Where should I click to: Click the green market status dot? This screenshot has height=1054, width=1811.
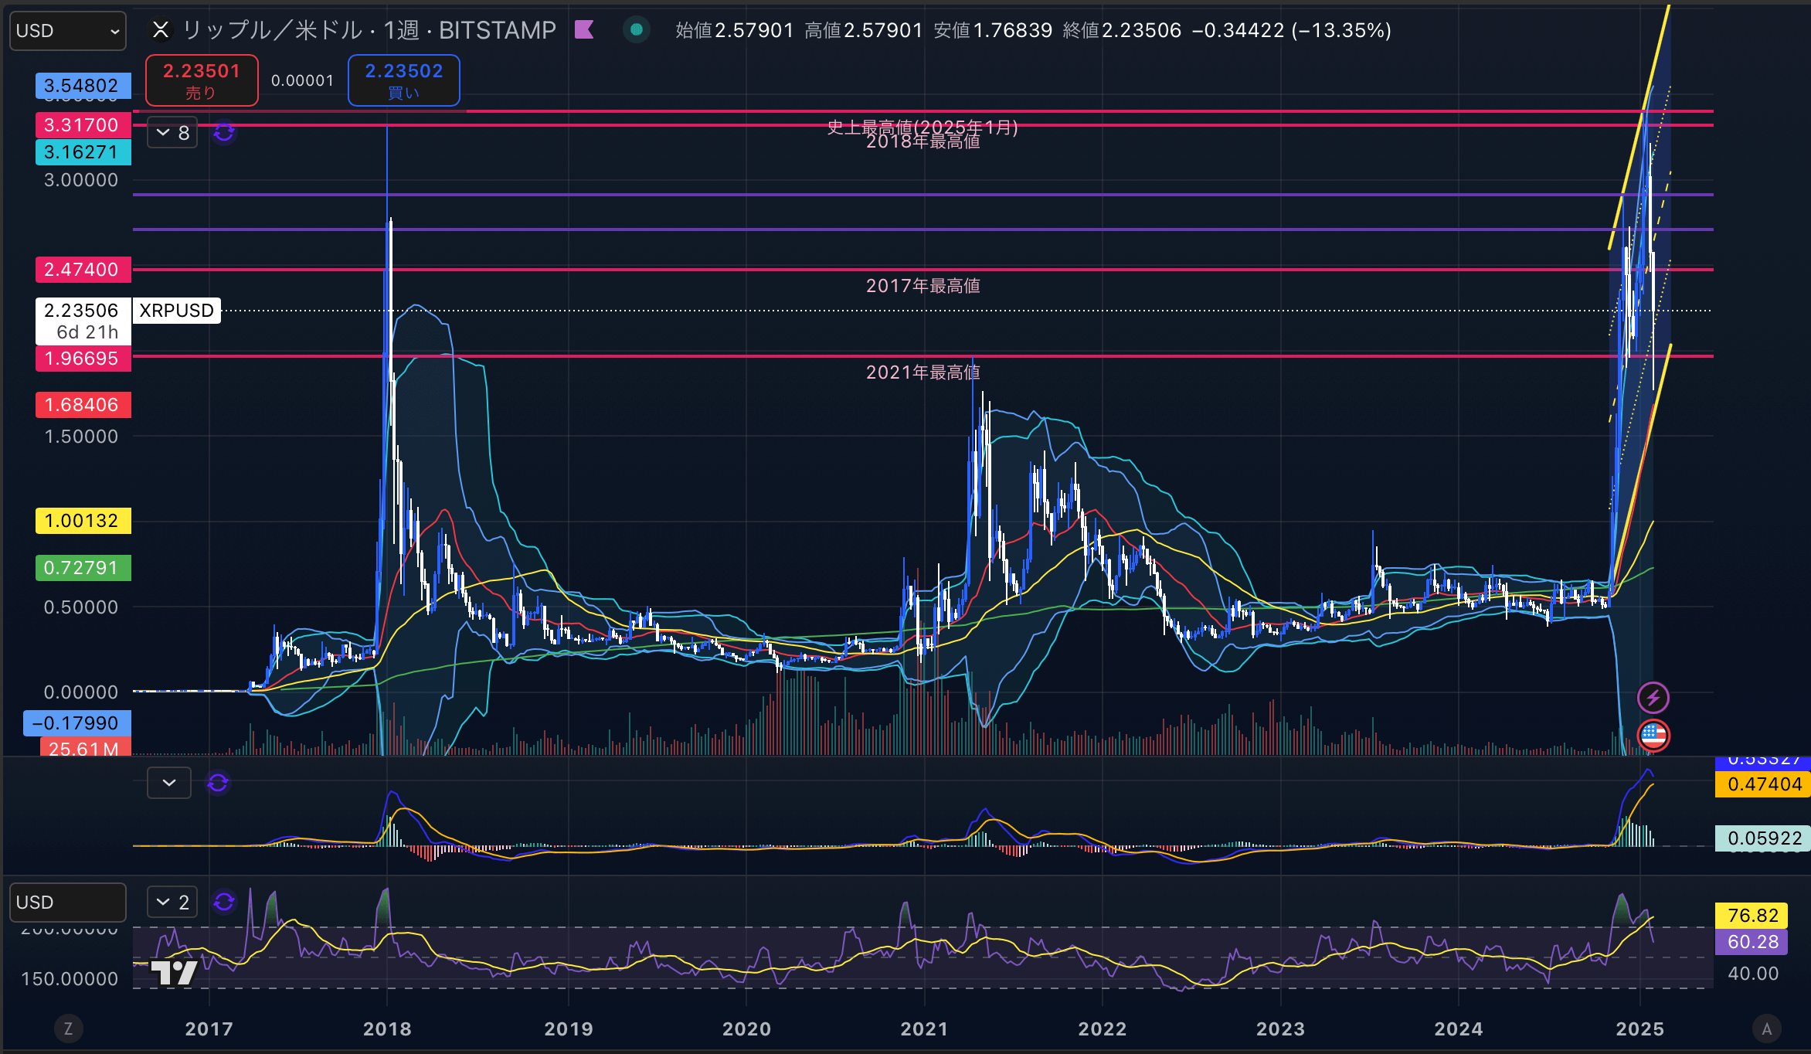[637, 30]
